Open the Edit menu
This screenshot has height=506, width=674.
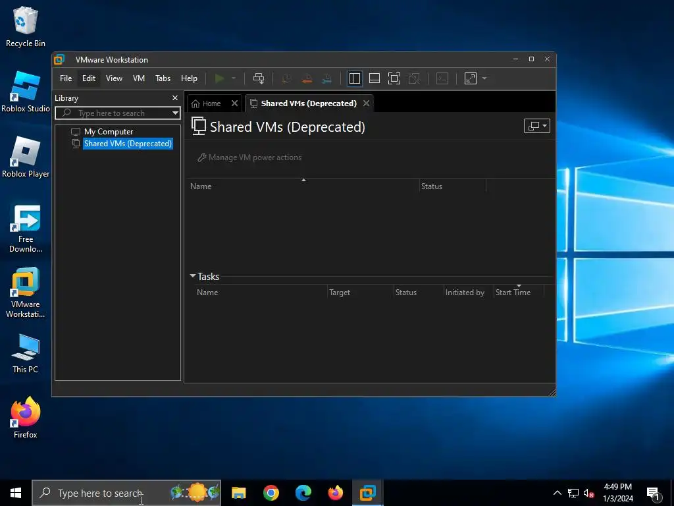click(x=89, y=78)
